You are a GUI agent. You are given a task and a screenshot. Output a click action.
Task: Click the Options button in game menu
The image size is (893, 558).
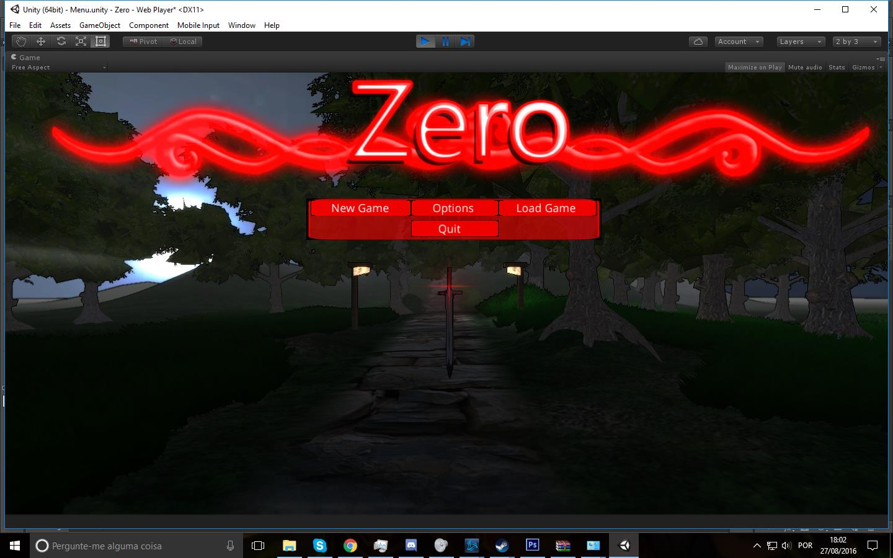(453, 208)
